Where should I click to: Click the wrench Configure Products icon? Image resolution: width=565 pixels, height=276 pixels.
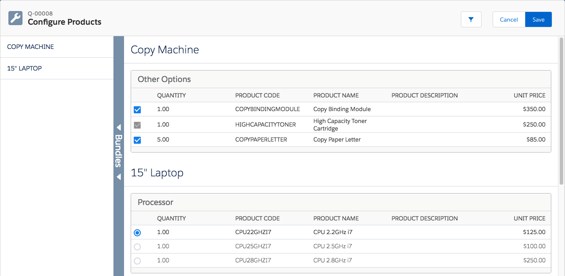click(15, 18)
